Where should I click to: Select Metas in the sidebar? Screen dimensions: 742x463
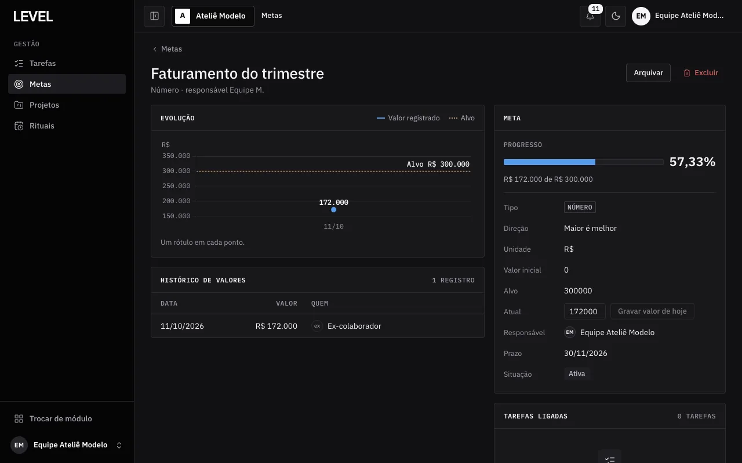[67, 84]
